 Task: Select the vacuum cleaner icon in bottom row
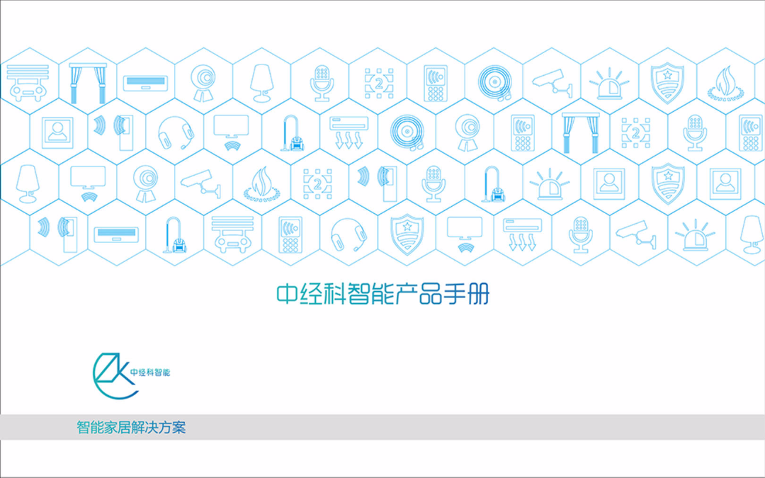(172, 233)
